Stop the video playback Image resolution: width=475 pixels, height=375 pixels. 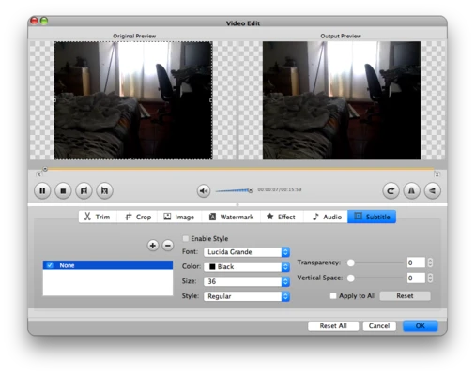click(x=63, y=190)
